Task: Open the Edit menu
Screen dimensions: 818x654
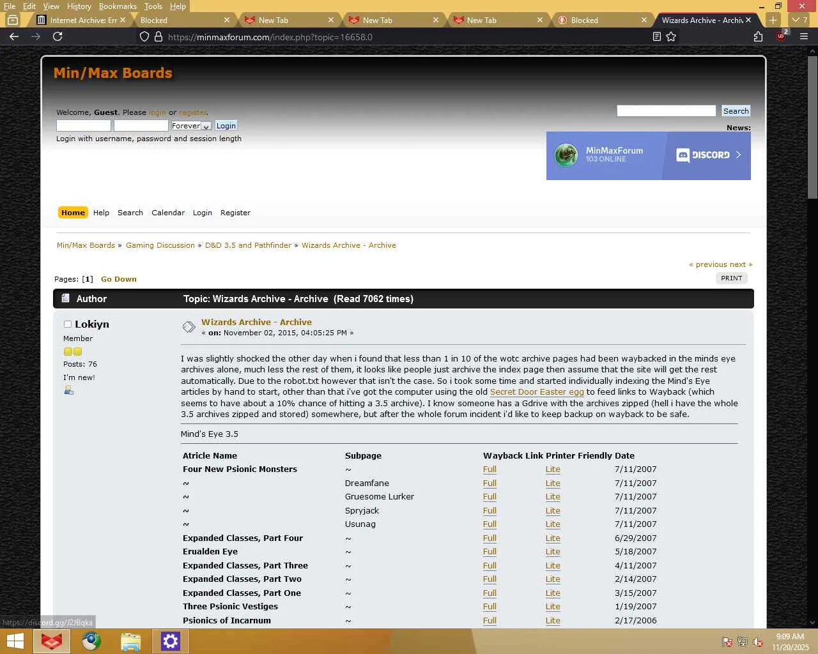Action: 29,6
